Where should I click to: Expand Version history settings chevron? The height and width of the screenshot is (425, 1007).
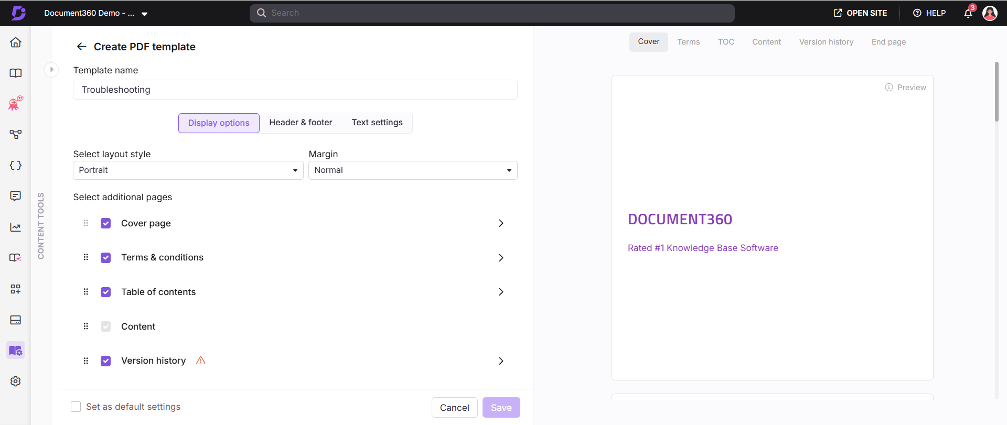(x=501, y=361)
